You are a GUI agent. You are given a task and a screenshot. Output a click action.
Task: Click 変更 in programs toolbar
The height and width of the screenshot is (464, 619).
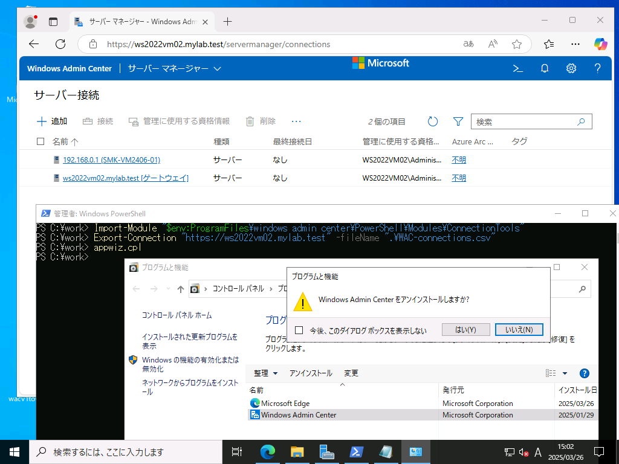coord(351,373)
